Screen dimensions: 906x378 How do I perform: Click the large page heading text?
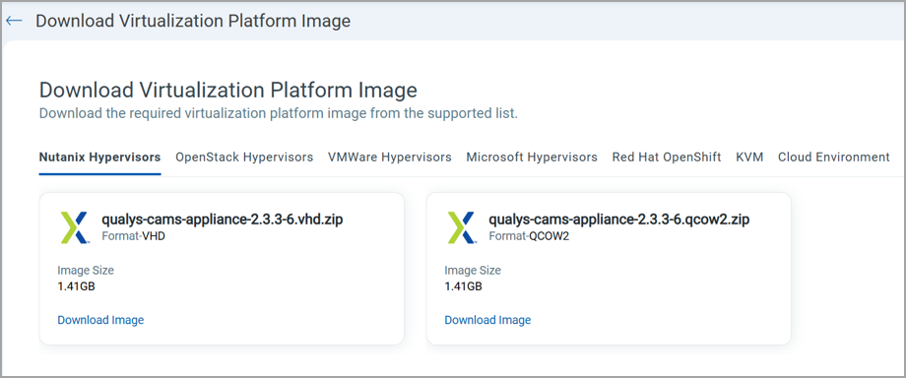tap(228, 91)
